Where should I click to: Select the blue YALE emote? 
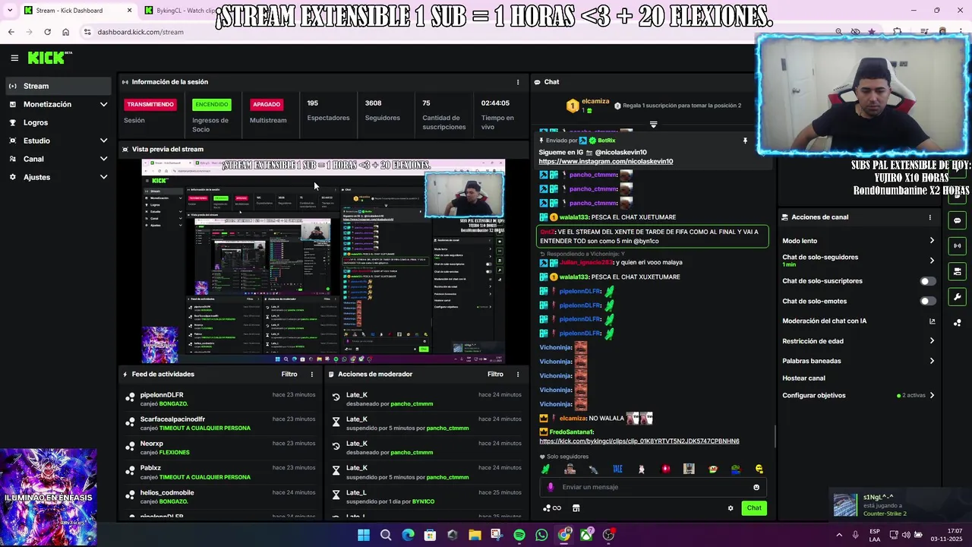[617, 469]
